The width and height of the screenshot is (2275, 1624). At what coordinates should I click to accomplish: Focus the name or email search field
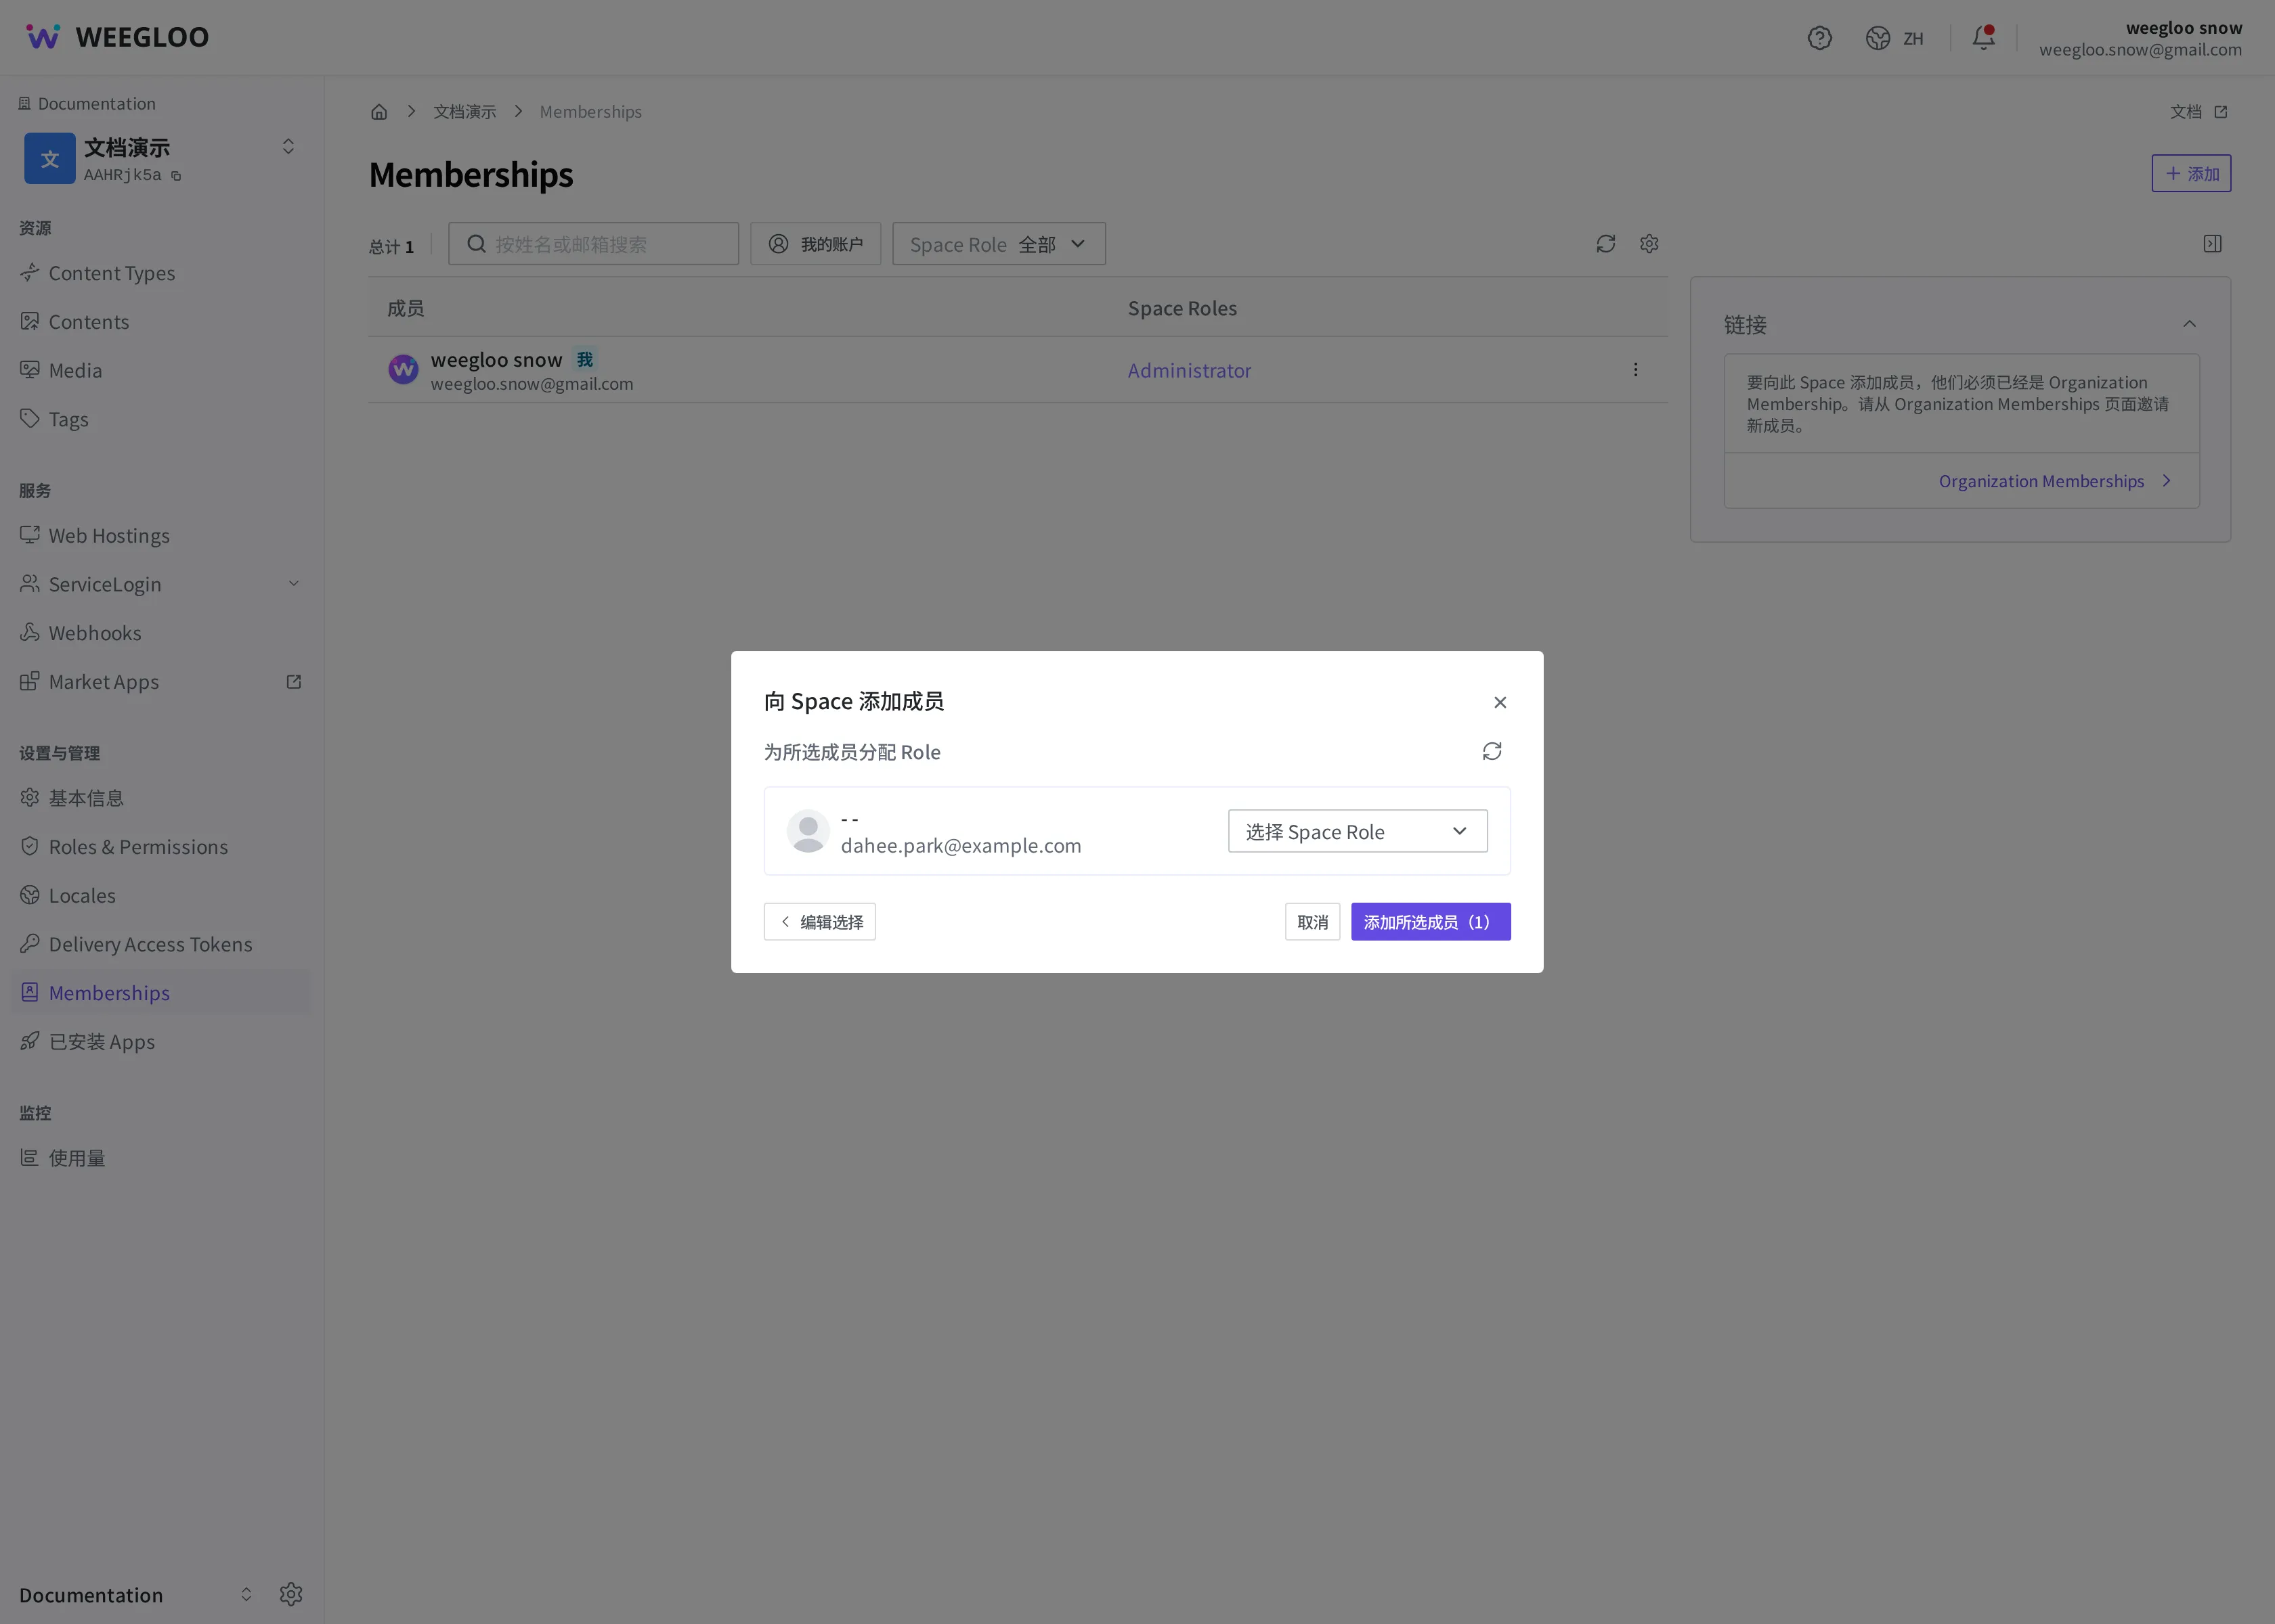[x=593, y=244]
